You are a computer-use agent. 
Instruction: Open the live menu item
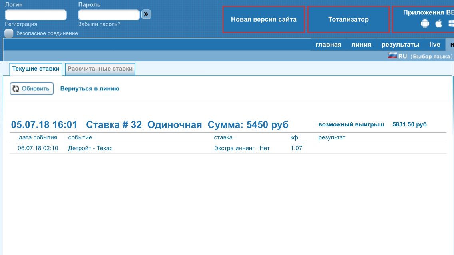[x=434, y=45]
